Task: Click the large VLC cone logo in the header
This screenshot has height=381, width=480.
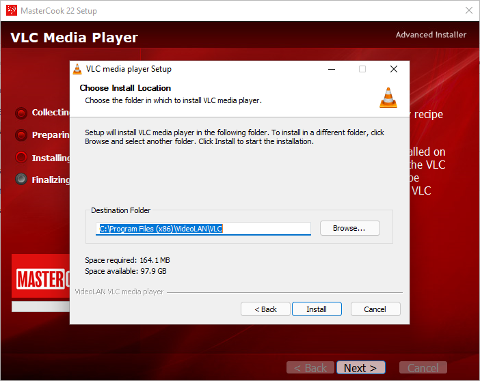Action: coord(388,98)
